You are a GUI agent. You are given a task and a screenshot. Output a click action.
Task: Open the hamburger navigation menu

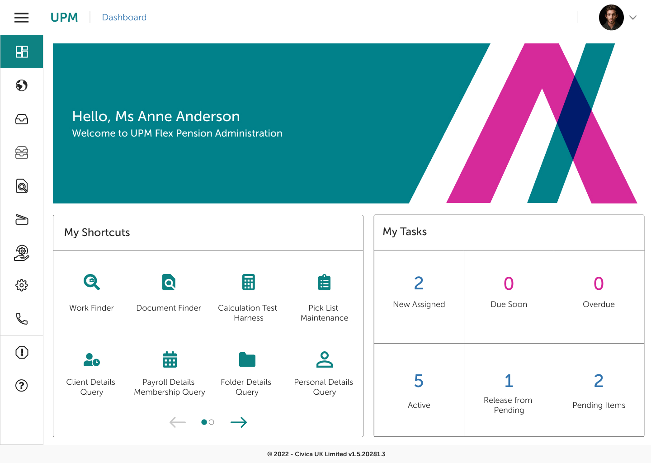[x=21, y=18]
